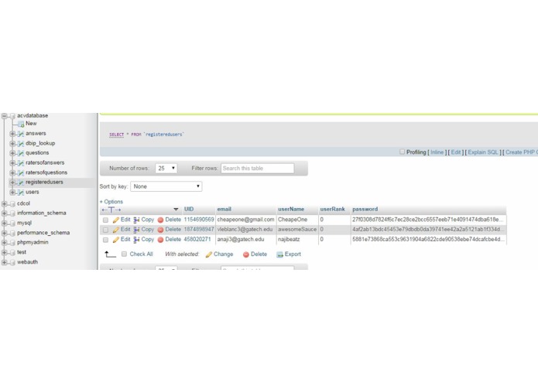Sort by the password column header

365,210
